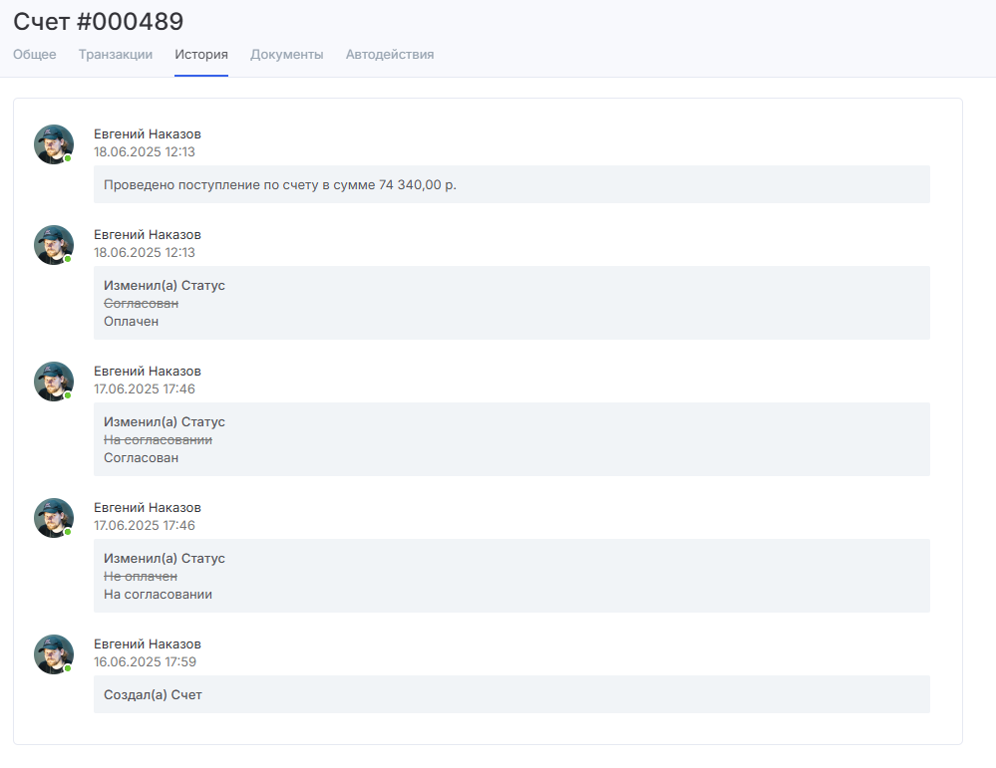
Task: Switch to the Транзакции tab
Action: (x=116, y=55)
